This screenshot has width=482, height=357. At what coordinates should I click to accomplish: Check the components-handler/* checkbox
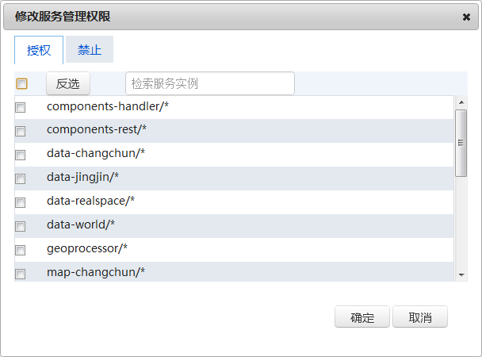[x=21, y=107]
